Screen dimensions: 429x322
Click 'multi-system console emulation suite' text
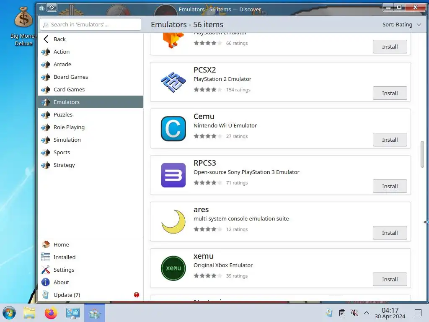click(241, 219)
